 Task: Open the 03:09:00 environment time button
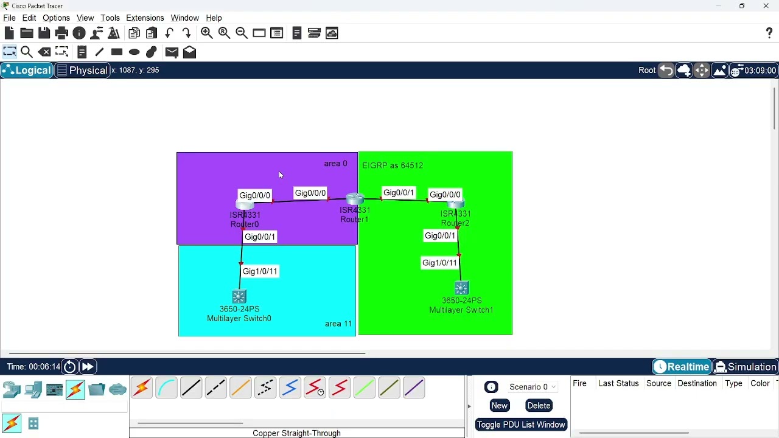tap(754, 71)
